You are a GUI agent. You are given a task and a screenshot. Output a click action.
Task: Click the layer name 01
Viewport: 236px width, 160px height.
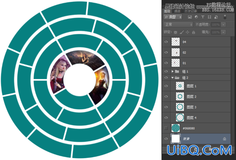184,63
